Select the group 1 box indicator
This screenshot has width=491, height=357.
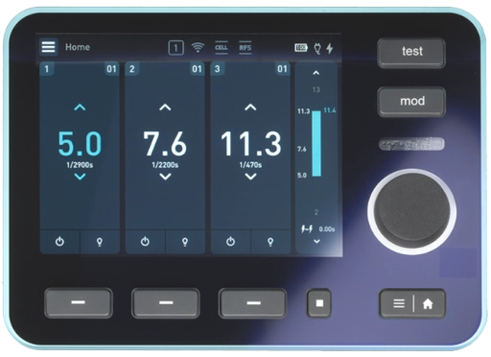[x=175, y=48]
